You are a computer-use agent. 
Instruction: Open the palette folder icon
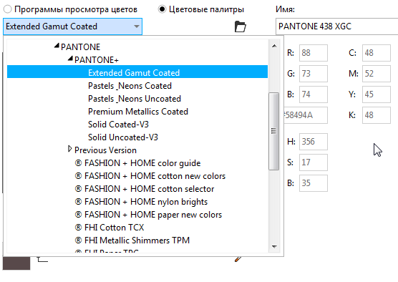tap(240, 26)
